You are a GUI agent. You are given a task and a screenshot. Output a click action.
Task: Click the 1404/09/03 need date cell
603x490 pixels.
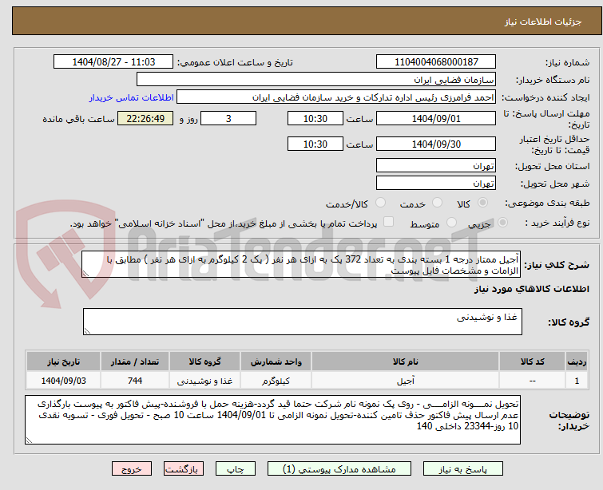63,381
